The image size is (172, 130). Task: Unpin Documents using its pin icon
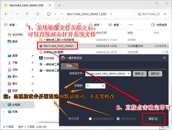pyautogui.click(x=32, y=70)
